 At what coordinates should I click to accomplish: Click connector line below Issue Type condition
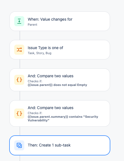pyautogui.click(x=20, y=64)
